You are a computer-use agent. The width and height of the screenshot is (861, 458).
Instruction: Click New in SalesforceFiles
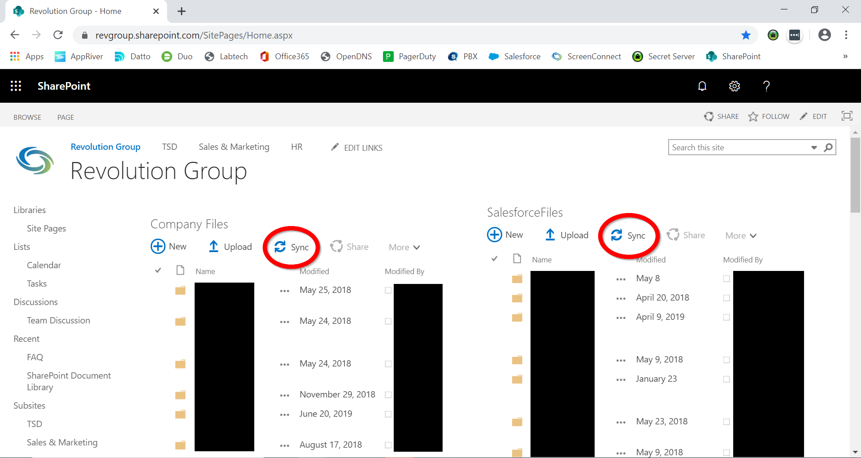pyautogui.click(x=505, y=235)
